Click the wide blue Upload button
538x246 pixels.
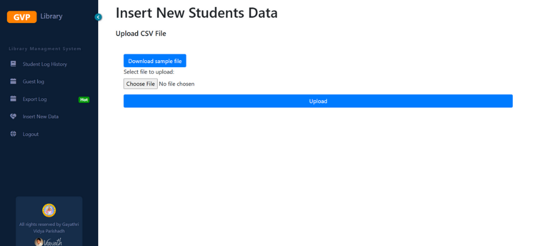318,101
